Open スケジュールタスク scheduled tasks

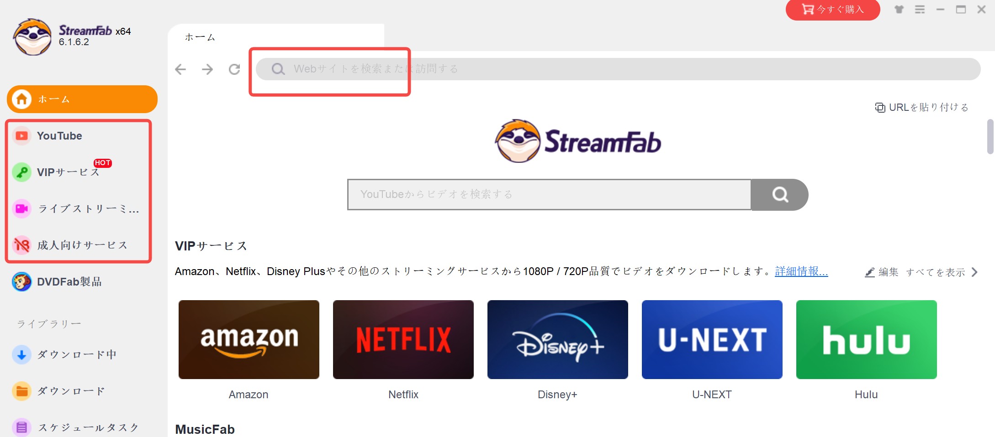82,427
